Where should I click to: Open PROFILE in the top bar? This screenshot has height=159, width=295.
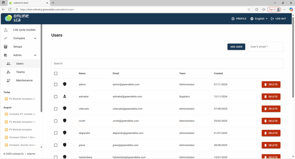[x=239, y=19]
